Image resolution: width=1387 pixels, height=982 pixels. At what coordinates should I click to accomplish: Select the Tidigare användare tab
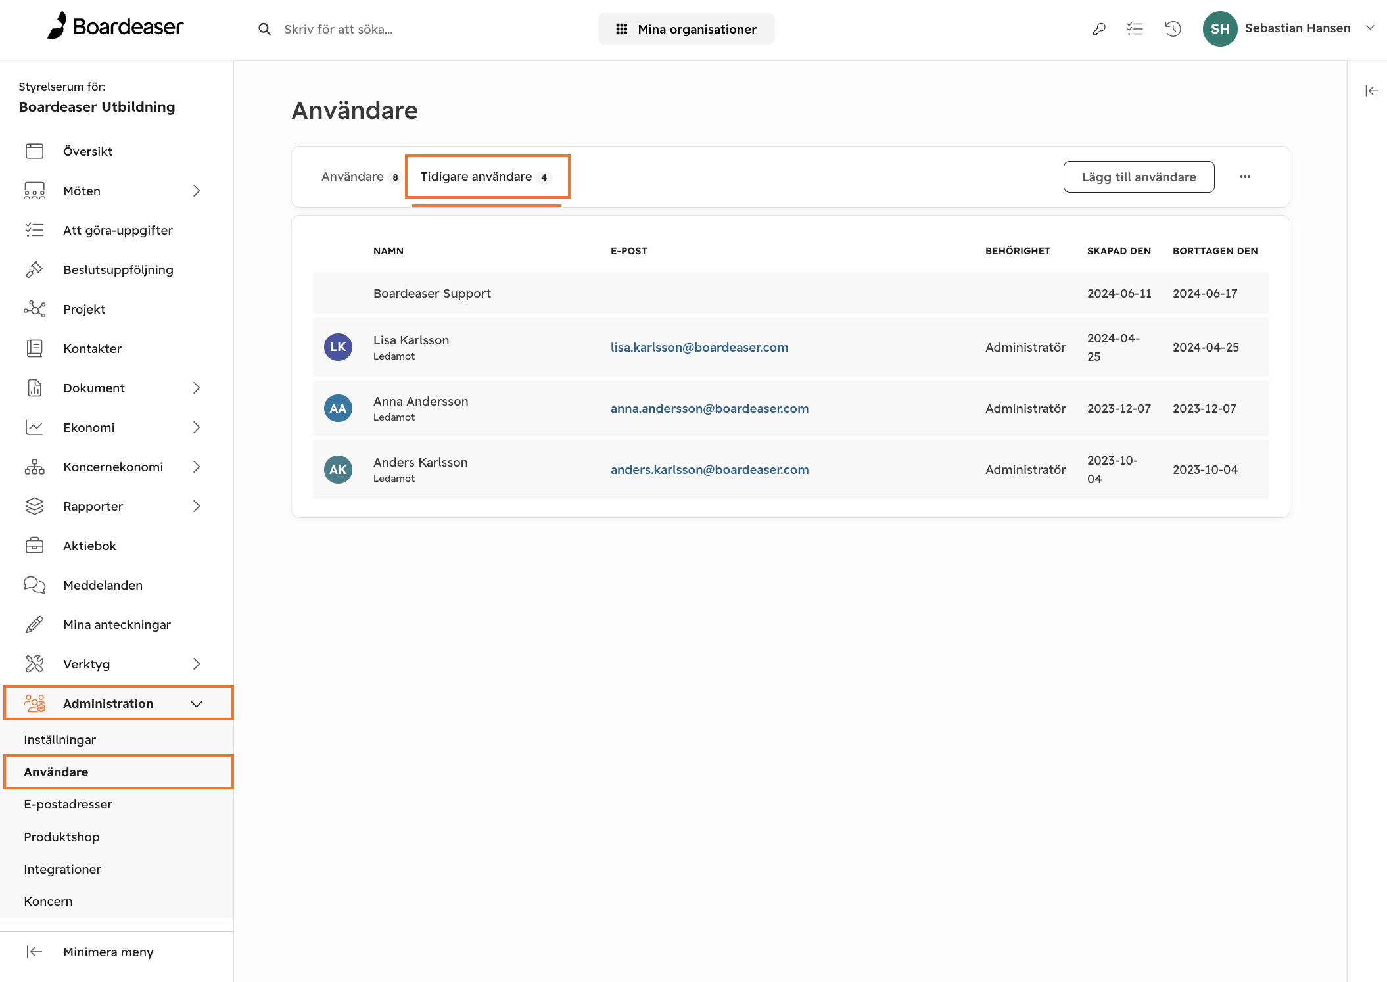(x=486, y=177)
